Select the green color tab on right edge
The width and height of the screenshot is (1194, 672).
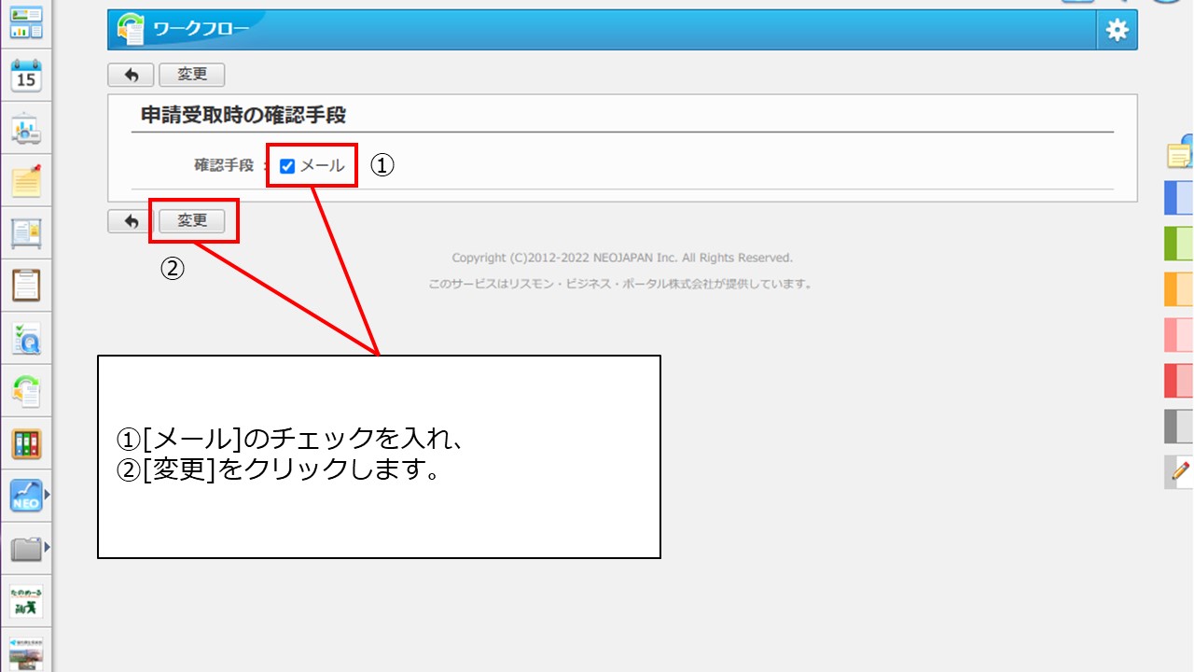(x=1179, y=244)
